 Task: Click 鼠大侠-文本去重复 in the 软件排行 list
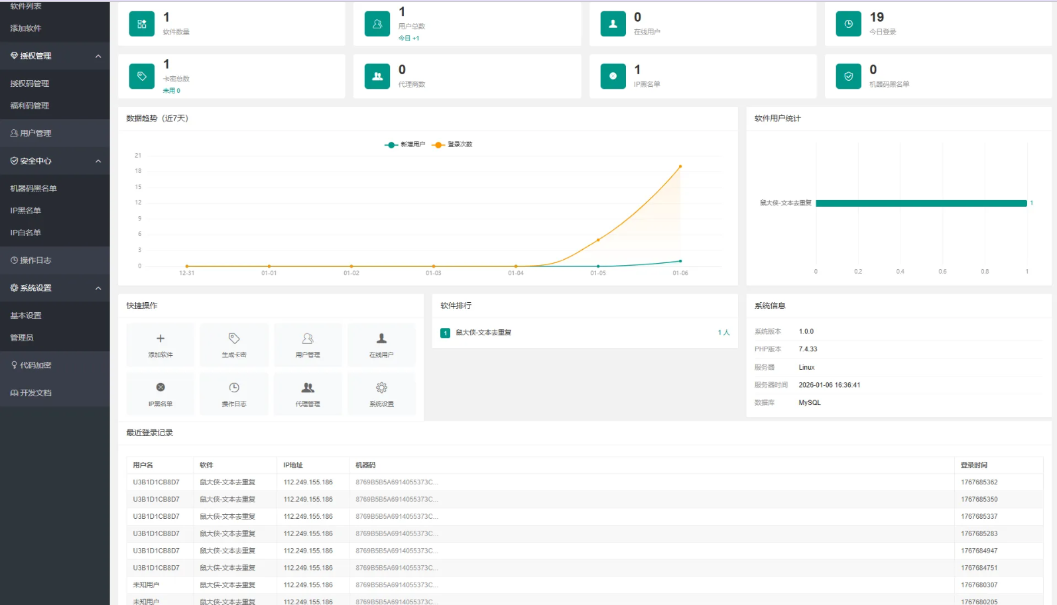[483, 333]
